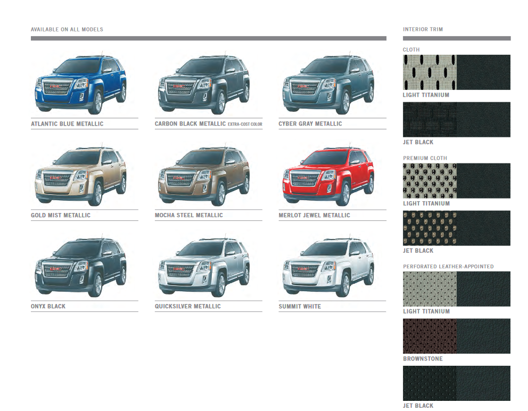The image size is (528, 411).
Task: Select the Summit White vehicle image
Action: pyautogui.click(x=328, y=266)
